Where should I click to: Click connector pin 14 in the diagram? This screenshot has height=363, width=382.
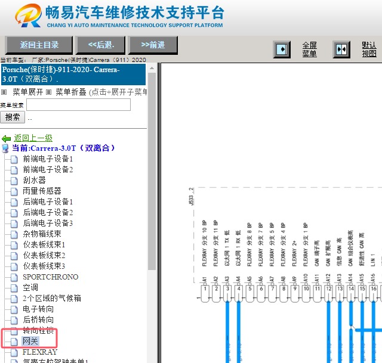pyautogui.click(x=351, y=293)
